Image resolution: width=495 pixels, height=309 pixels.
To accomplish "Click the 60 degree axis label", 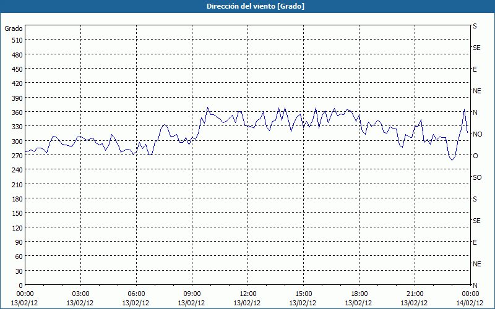I will tap(19, 256).
